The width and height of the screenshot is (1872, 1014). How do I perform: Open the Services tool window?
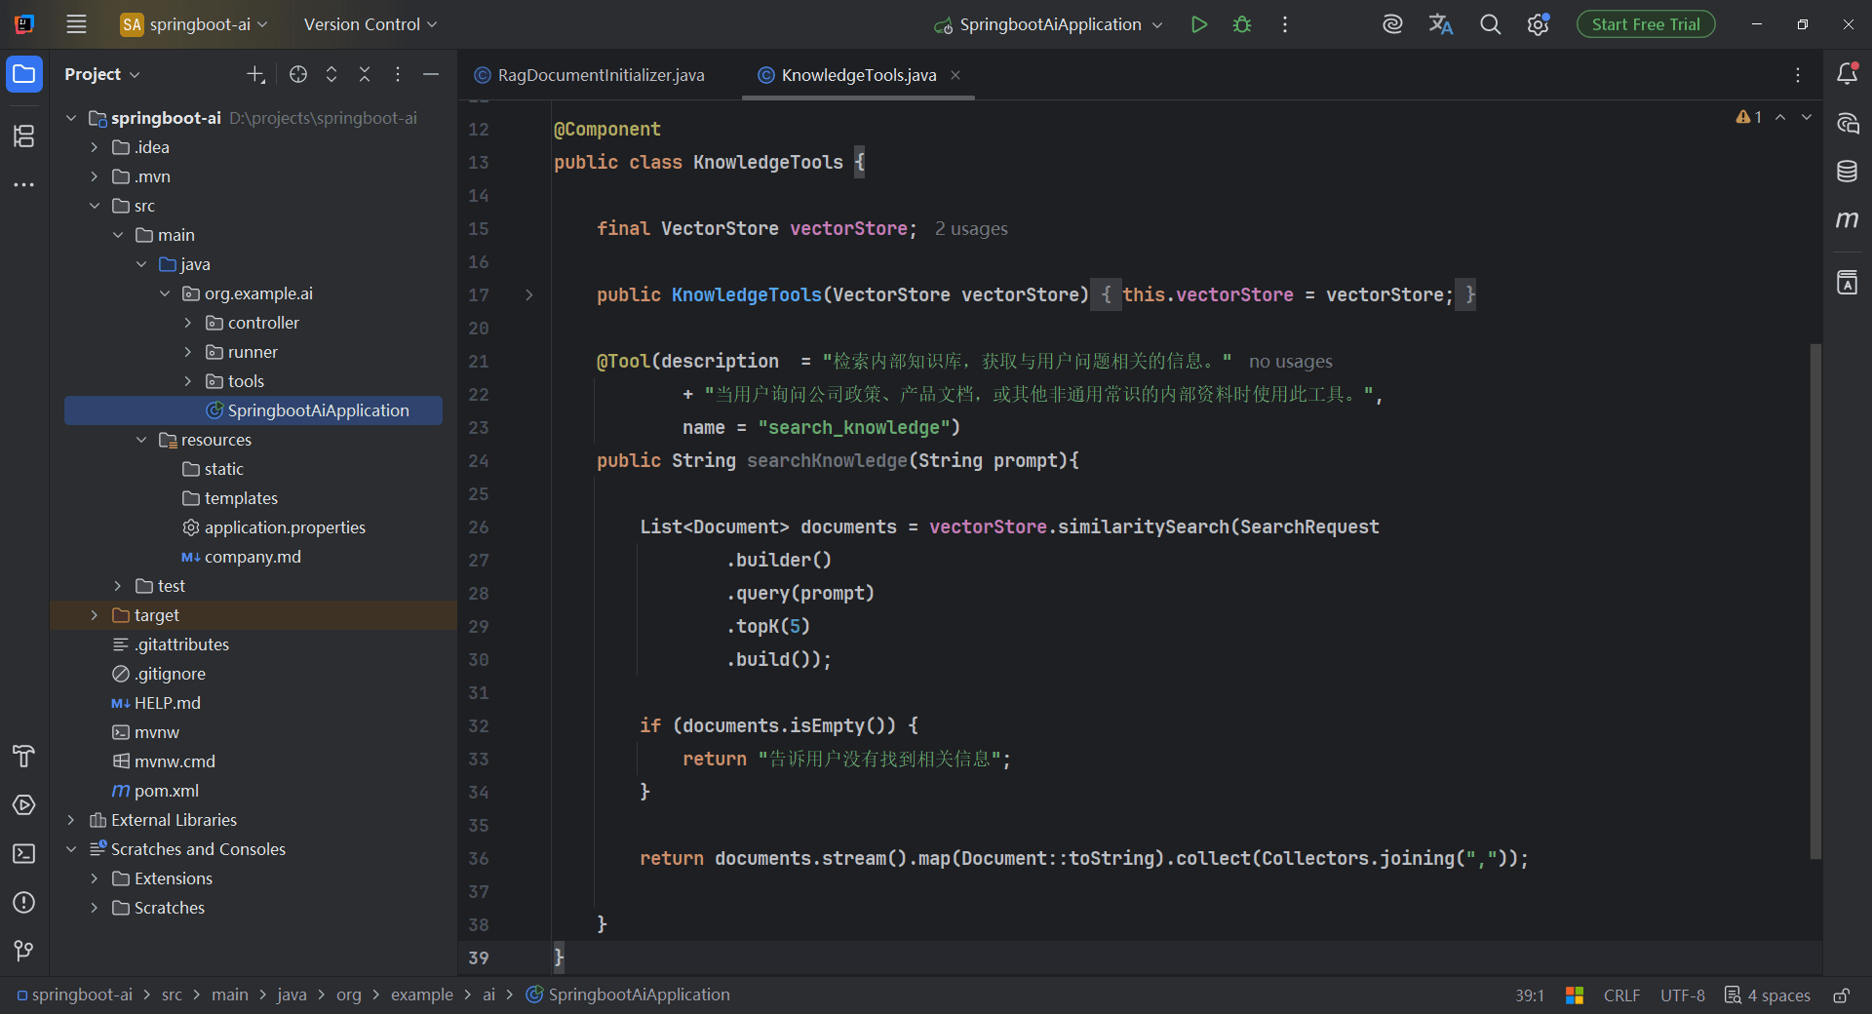[24, 804]
